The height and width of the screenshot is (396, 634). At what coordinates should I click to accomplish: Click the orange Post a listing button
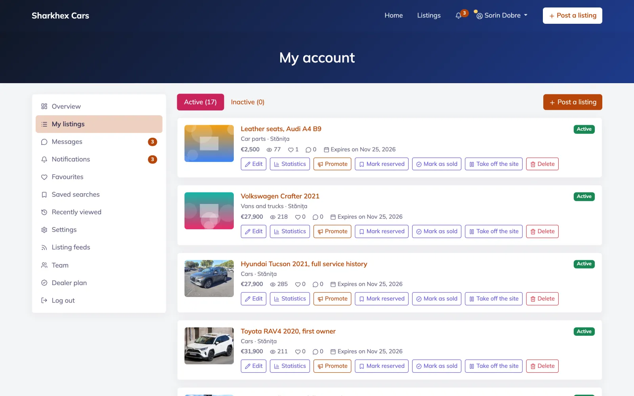pyautogui.click(x=573, y=102)
